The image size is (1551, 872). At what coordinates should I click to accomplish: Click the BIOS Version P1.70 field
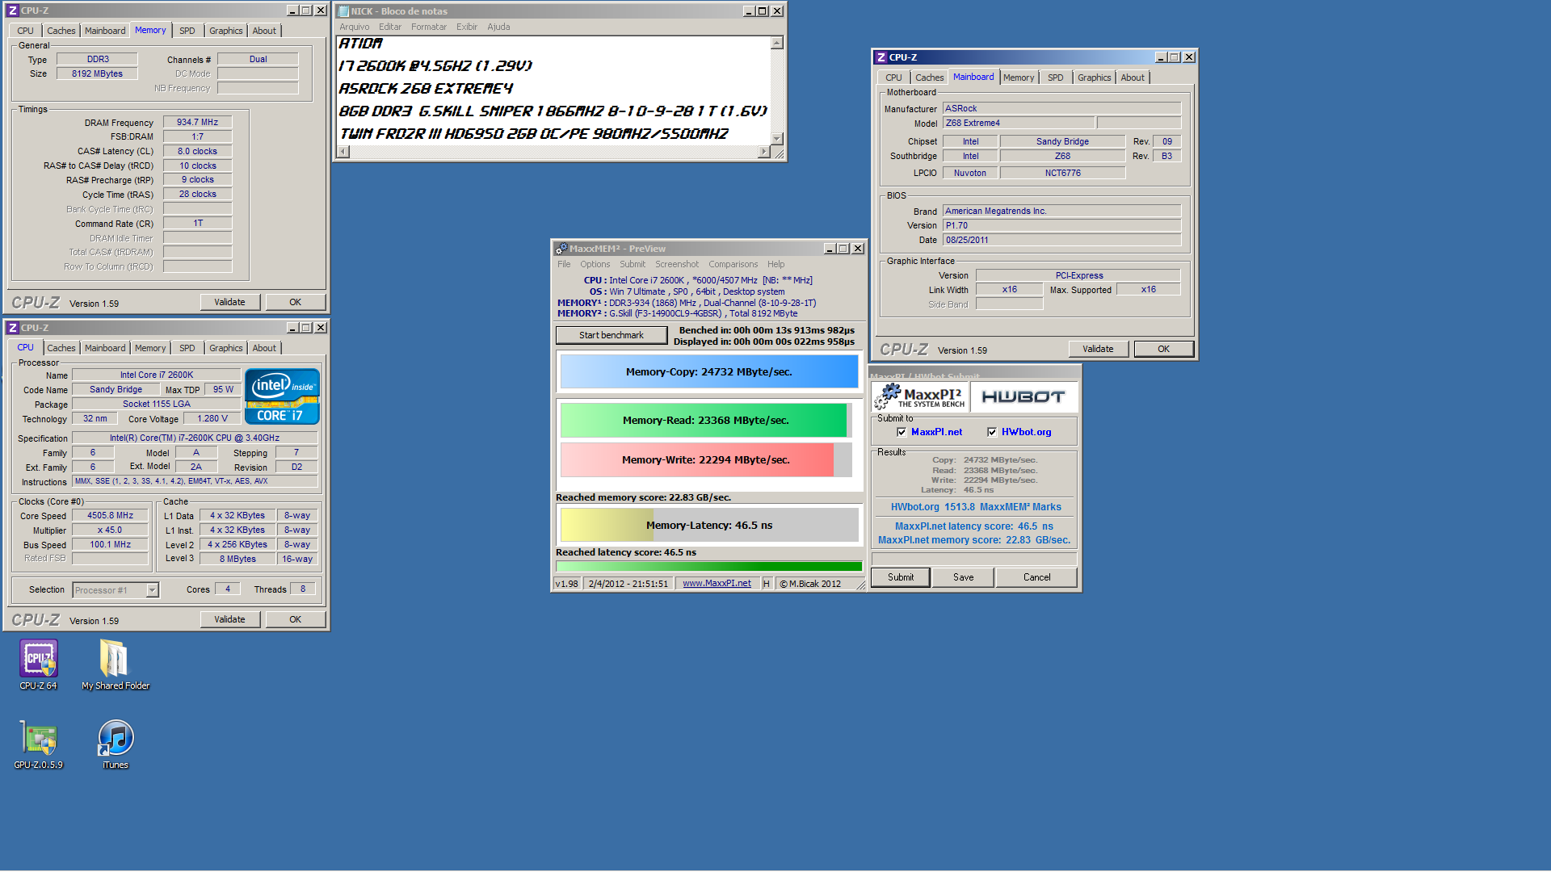1061,226
